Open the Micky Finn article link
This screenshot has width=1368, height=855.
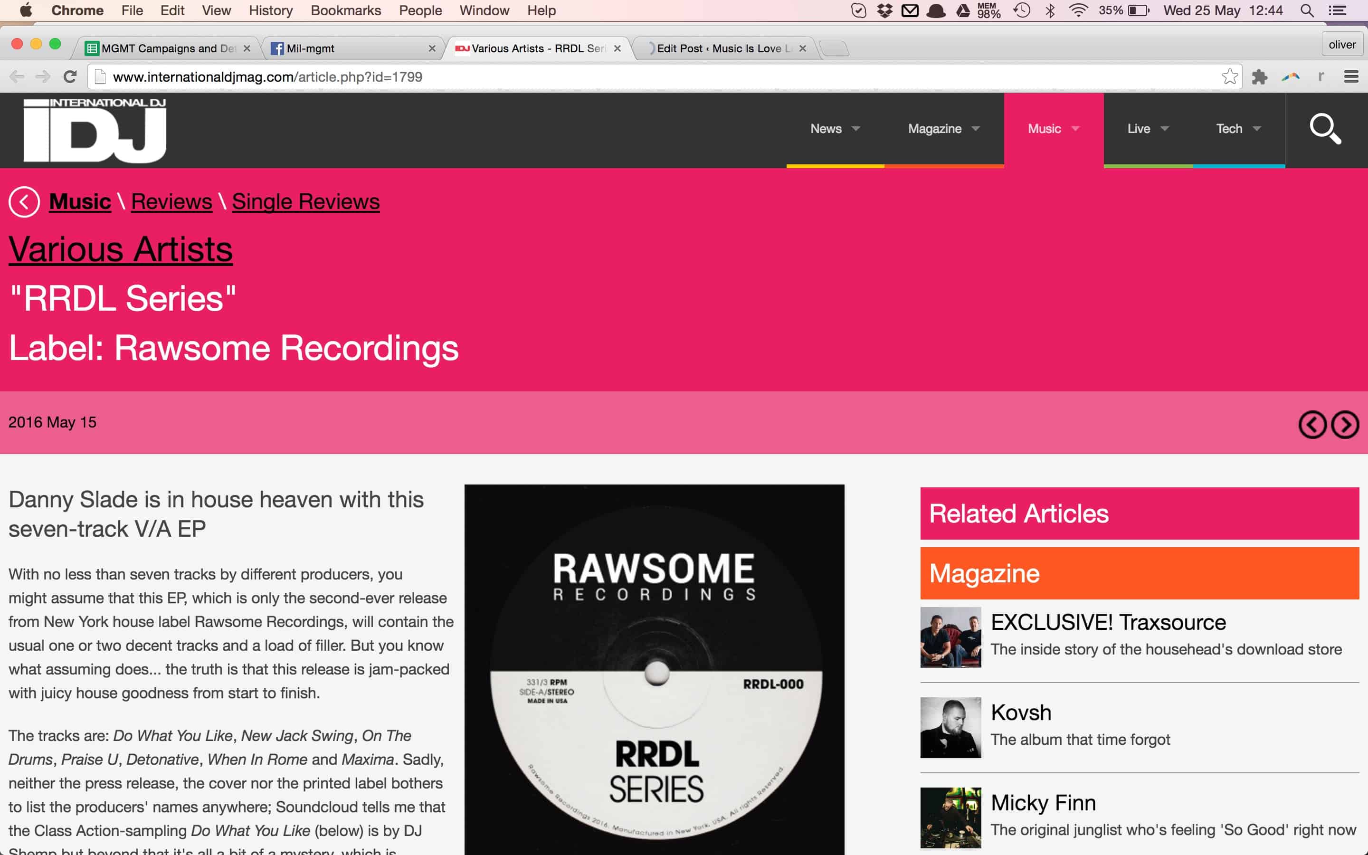[x=1044, y=803]
